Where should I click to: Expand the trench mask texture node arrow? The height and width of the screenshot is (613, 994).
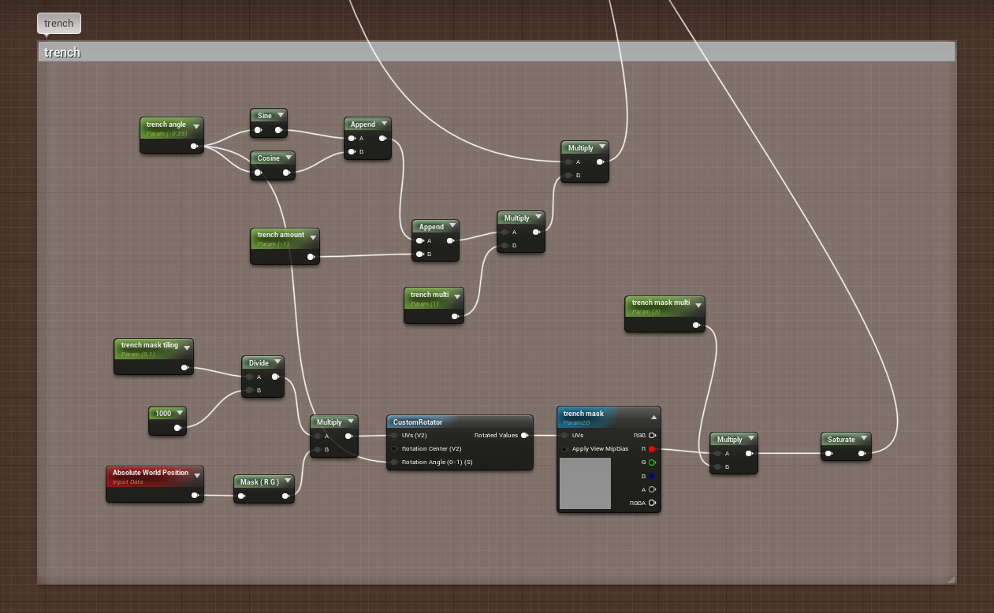(x=653, y=417)
